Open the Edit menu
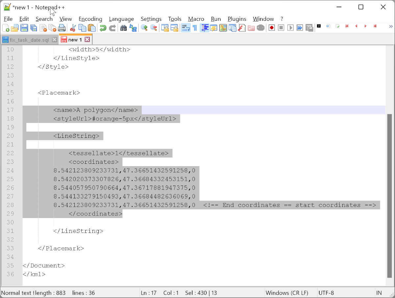Screen dimensions: 395x298 coord(24,19)
